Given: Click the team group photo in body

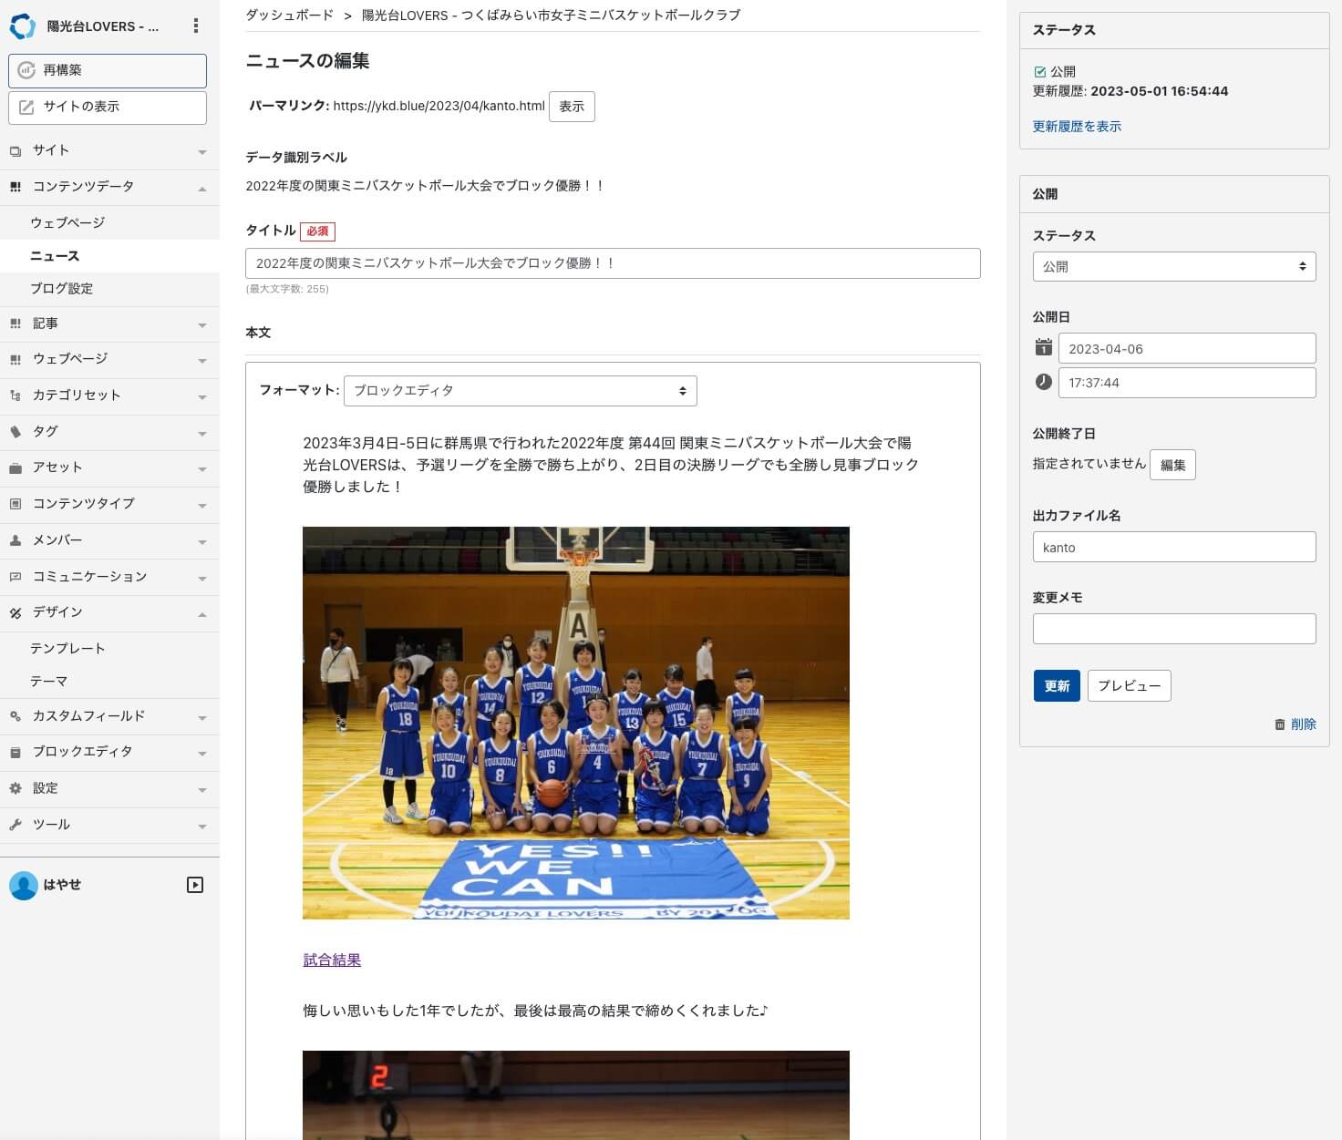Looking at the screenshot, I should [x=576, y=723].
